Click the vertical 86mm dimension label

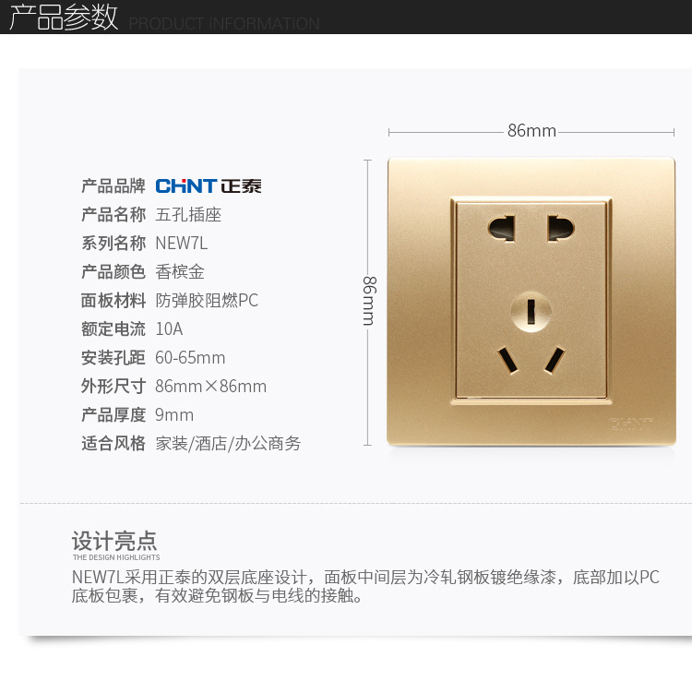click(369, 301)
